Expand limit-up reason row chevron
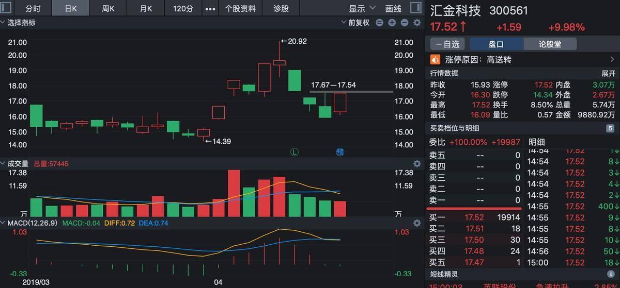 click(613, 60)
